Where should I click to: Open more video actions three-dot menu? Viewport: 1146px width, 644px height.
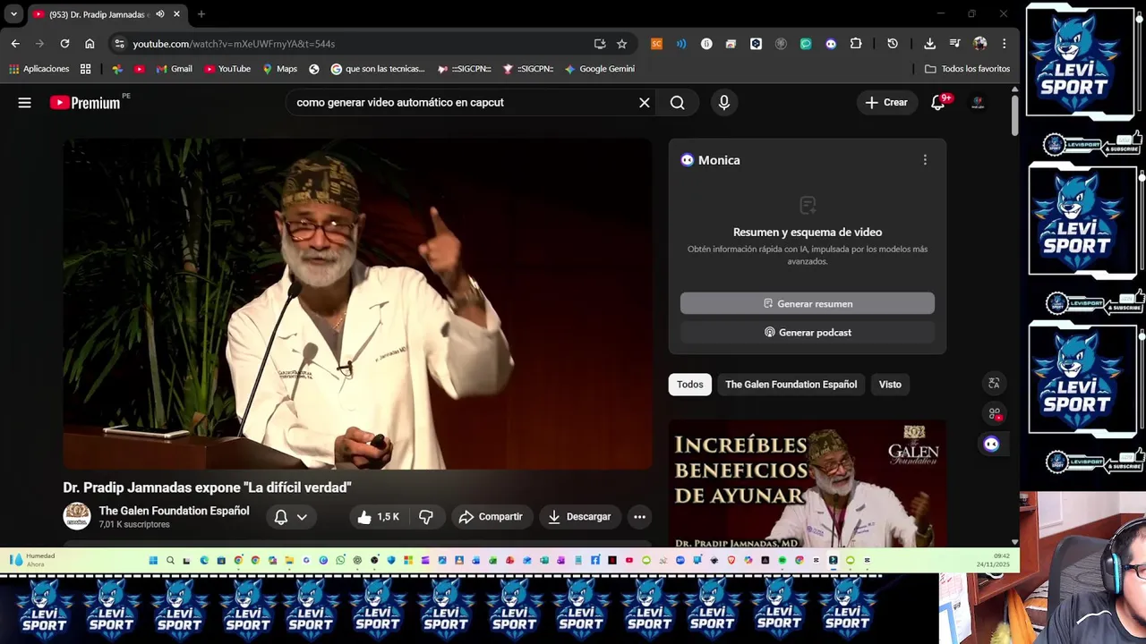click(639, 517)
